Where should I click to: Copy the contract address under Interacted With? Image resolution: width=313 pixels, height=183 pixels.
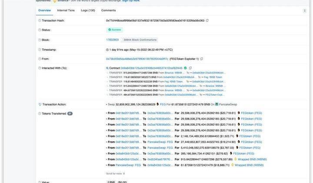(x=190, y=68)
